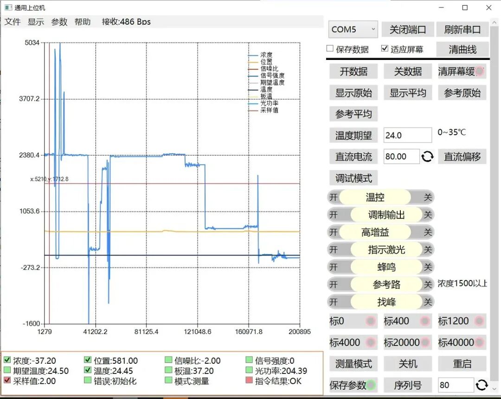Image resolution: width=501 pixels, height=399 pixels.
Task: Click the 重启 button
Action: tap(462, 364)
